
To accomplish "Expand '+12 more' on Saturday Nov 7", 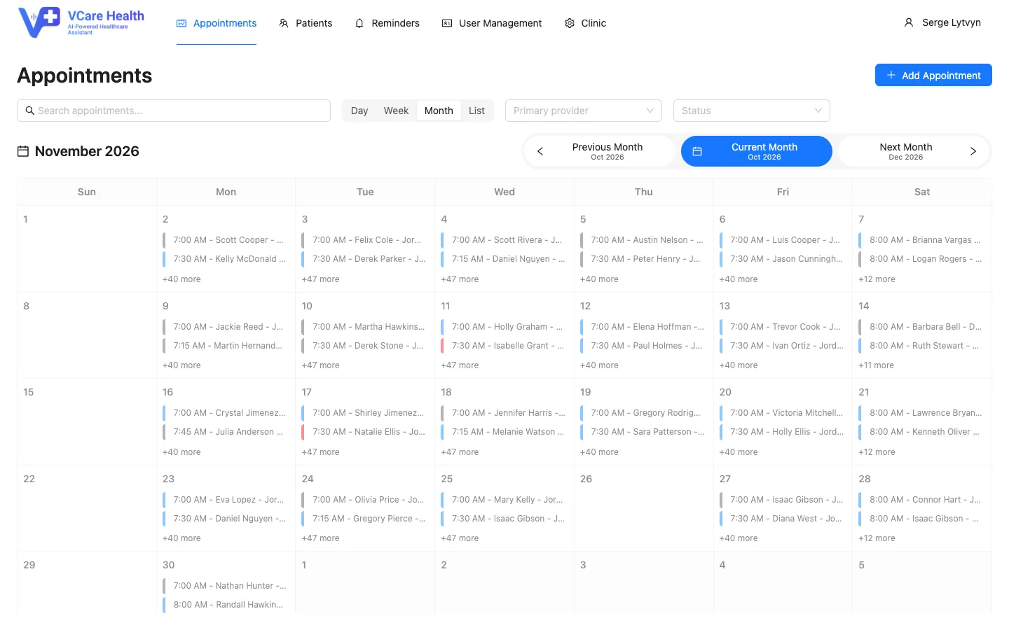I will click(x=877, y=279).
